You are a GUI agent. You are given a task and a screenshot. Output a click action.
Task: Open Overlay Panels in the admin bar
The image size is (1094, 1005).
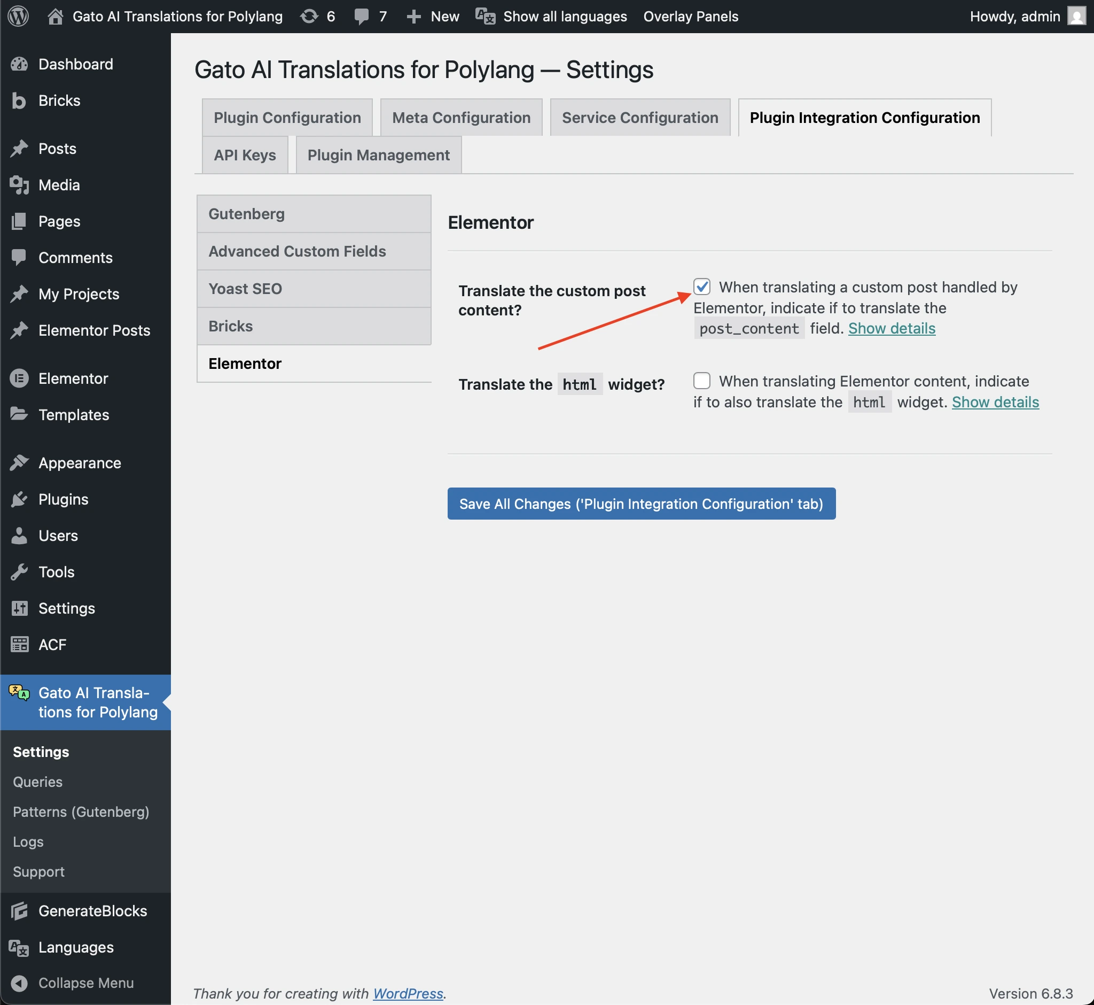[690, 17]
